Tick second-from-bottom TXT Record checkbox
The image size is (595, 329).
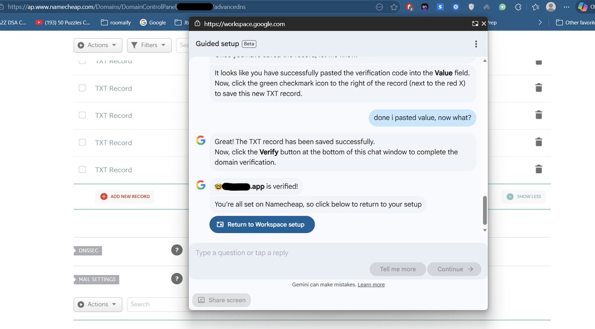click(x=82, y=142)
